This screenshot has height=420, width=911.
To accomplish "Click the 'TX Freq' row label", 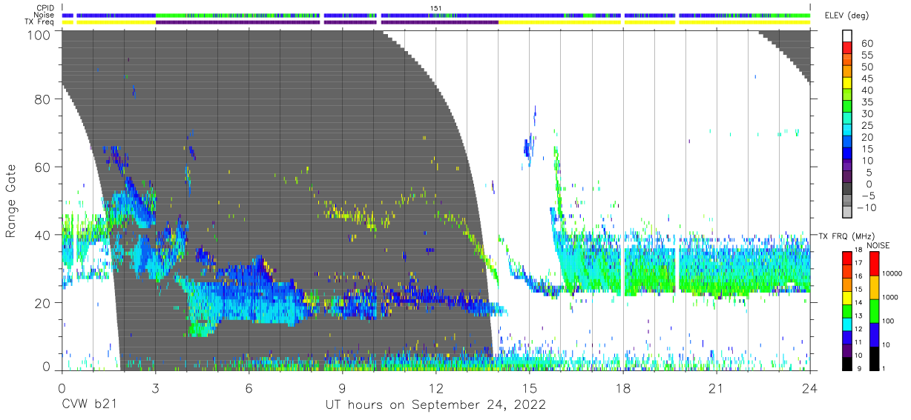I will 40,21.
